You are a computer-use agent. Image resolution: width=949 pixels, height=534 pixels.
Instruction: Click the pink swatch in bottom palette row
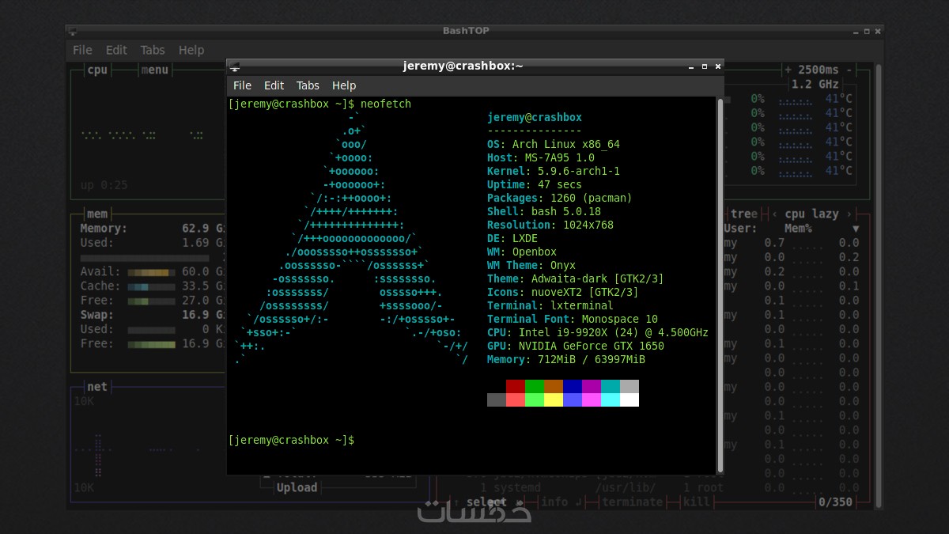(x=592, y=400)
